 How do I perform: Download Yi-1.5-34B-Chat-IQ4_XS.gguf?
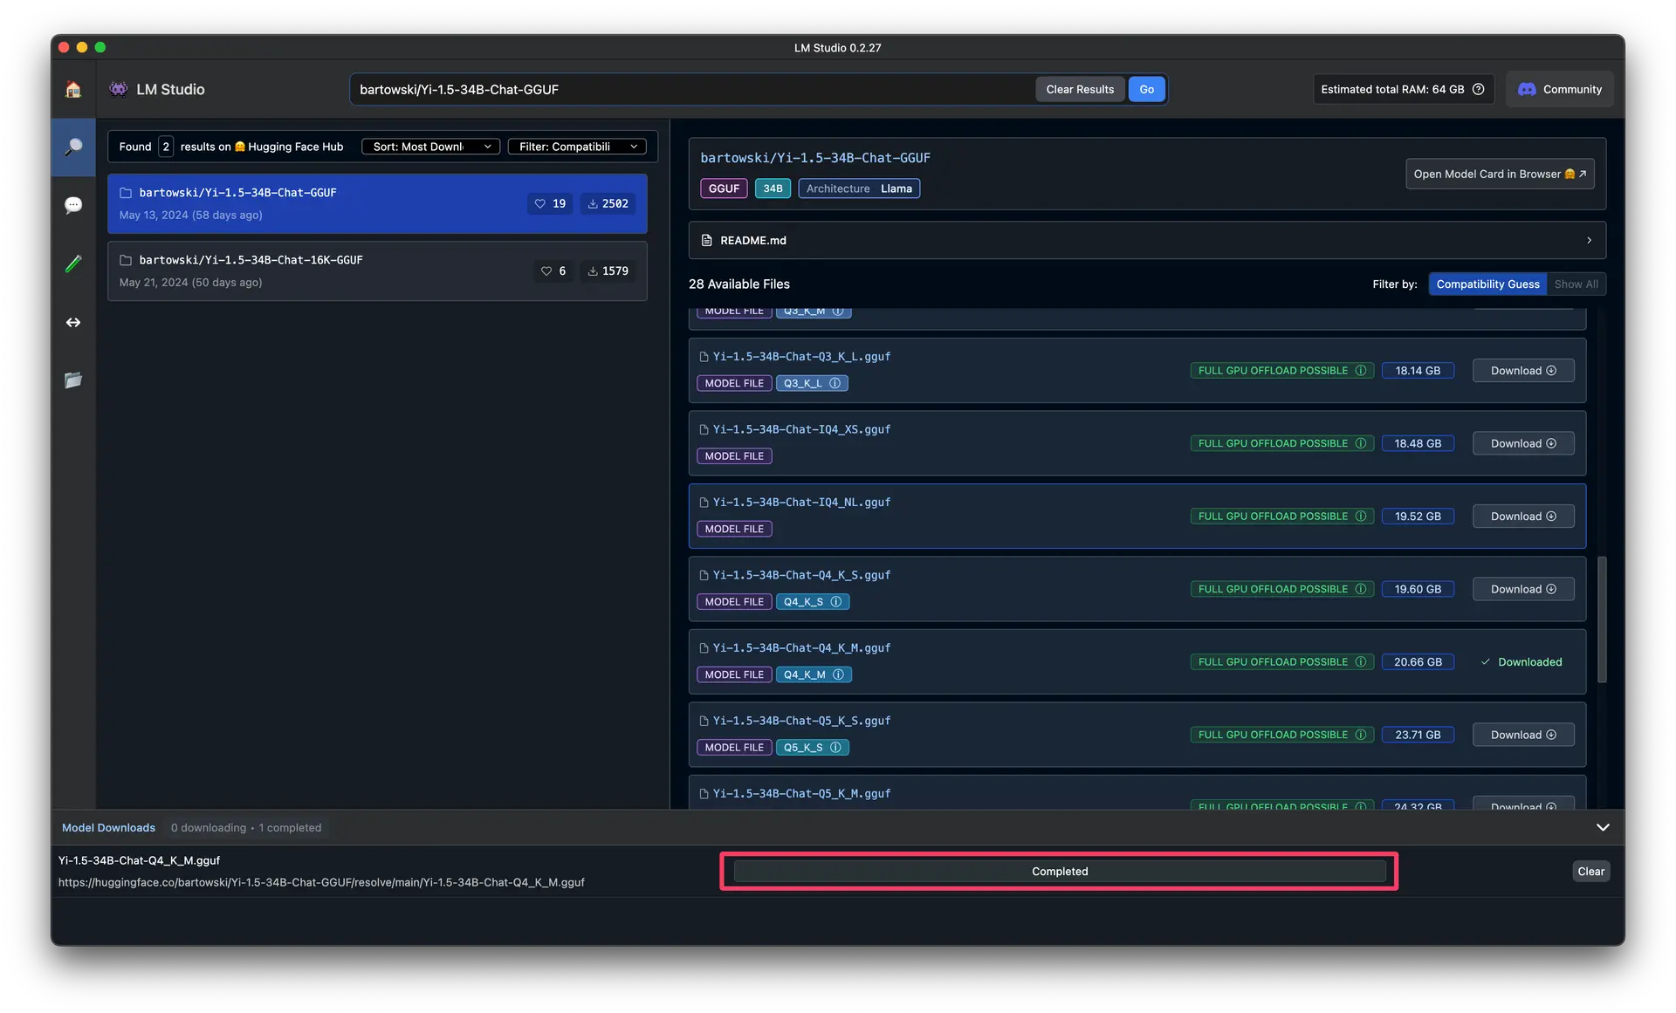tap(1523, 443)
